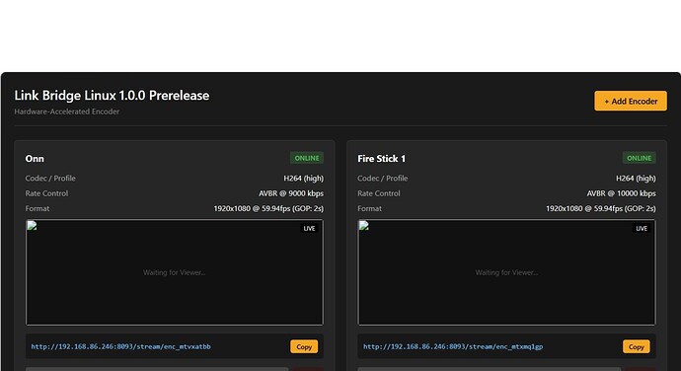This screenshot has width=681, height=371.
Task: Click the LIVE badge on Onn preview
Action: click(x=309, y=229)
